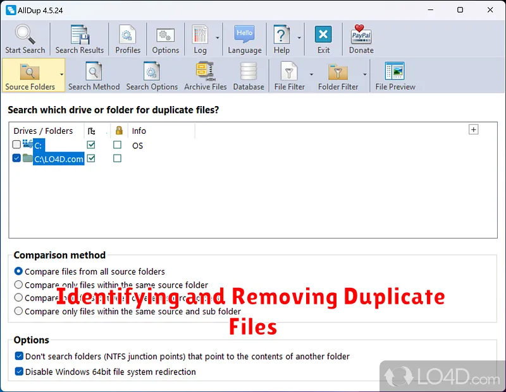Uncheck the C:\LO4D.com folder checkbox
506x392 pixels.
click(16, 158)
